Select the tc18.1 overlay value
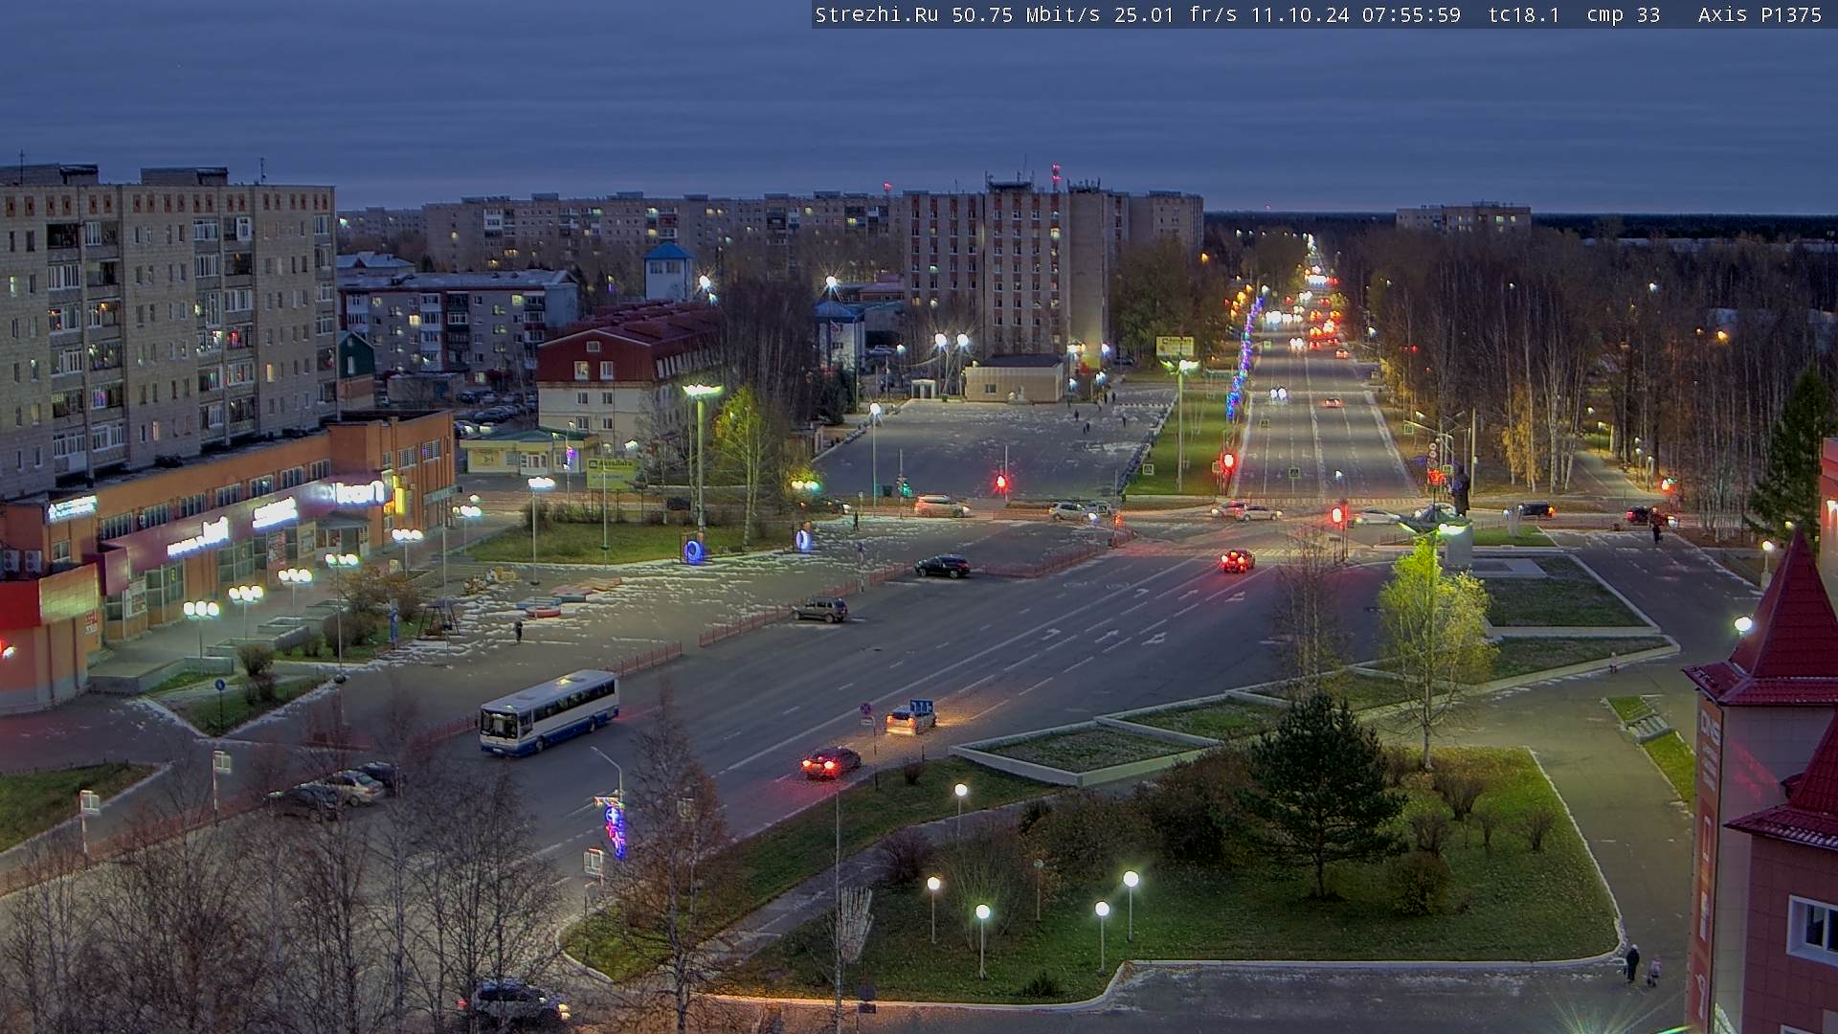Viewport: 1838px width, 1034px height. tap(1524, 14)
